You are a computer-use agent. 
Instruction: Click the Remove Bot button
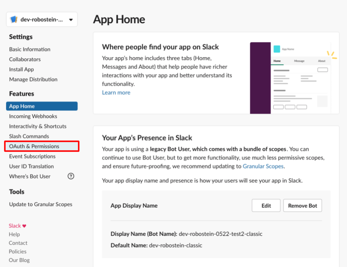[302, 205]
